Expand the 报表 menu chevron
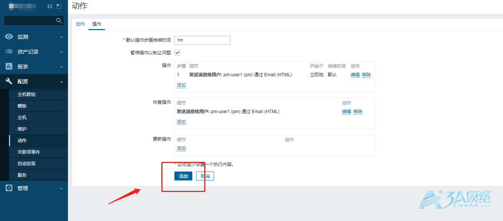503x221 pixels. click(x=62, y=67)
